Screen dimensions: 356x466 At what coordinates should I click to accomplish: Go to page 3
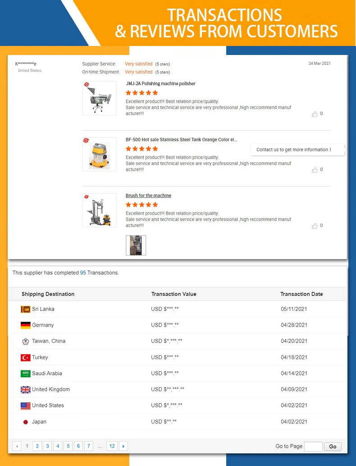[x=48, y=446]
